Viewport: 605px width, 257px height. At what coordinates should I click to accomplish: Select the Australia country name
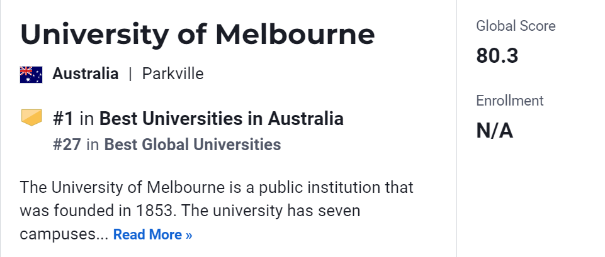pos(85,74)
